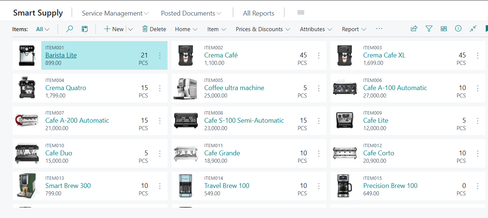Open the filter pane funnel icon
The height and width of the screenshot is (218, 488).
pyautogui.click(x=429, y=29)
